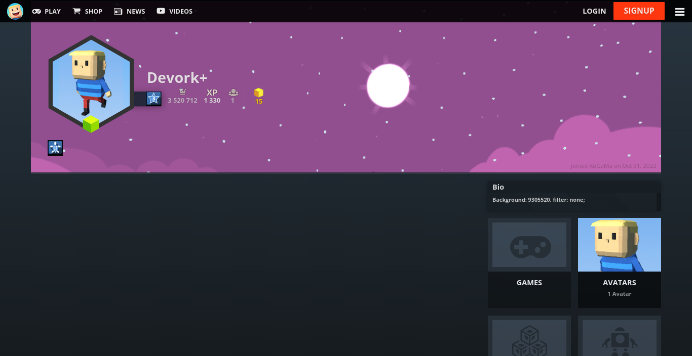This screenshot has width=692, height=356.
Task: Open the hamburger menu icon
Action: click(680, 12)
